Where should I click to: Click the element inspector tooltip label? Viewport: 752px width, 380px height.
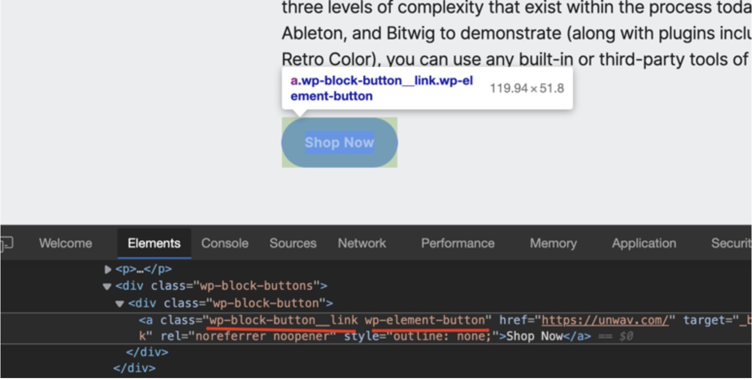click(381, 88)
